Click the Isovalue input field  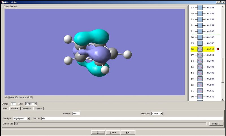(76, 113)
